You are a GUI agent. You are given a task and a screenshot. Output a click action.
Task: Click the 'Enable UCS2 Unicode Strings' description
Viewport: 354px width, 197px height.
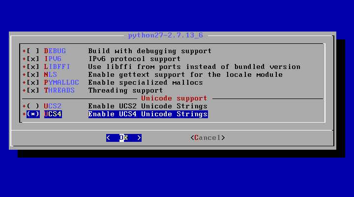click(x=148, y=106)
